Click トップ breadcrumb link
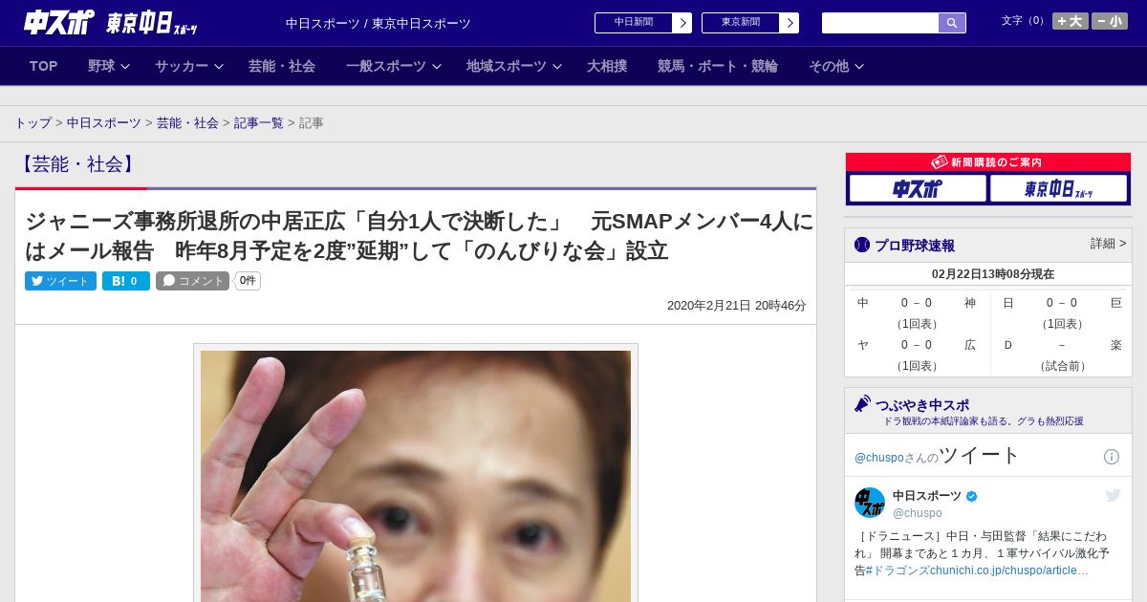The image size is (1147, 602). pos(33,122)
